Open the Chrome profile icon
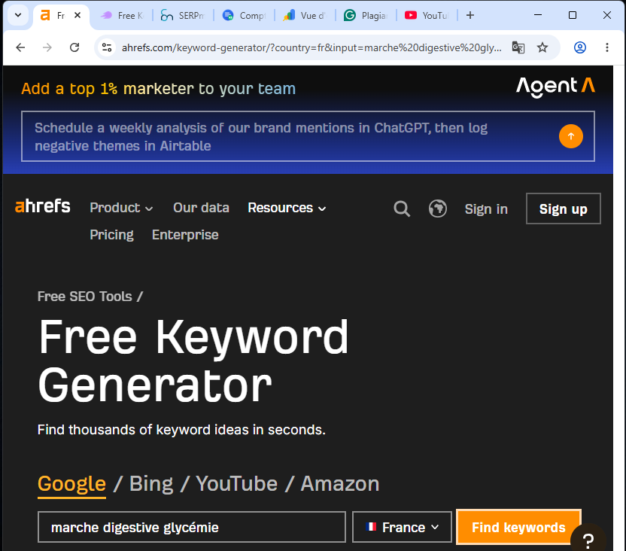626x551 pixels. pyautogui.click(x=579, y=47)
